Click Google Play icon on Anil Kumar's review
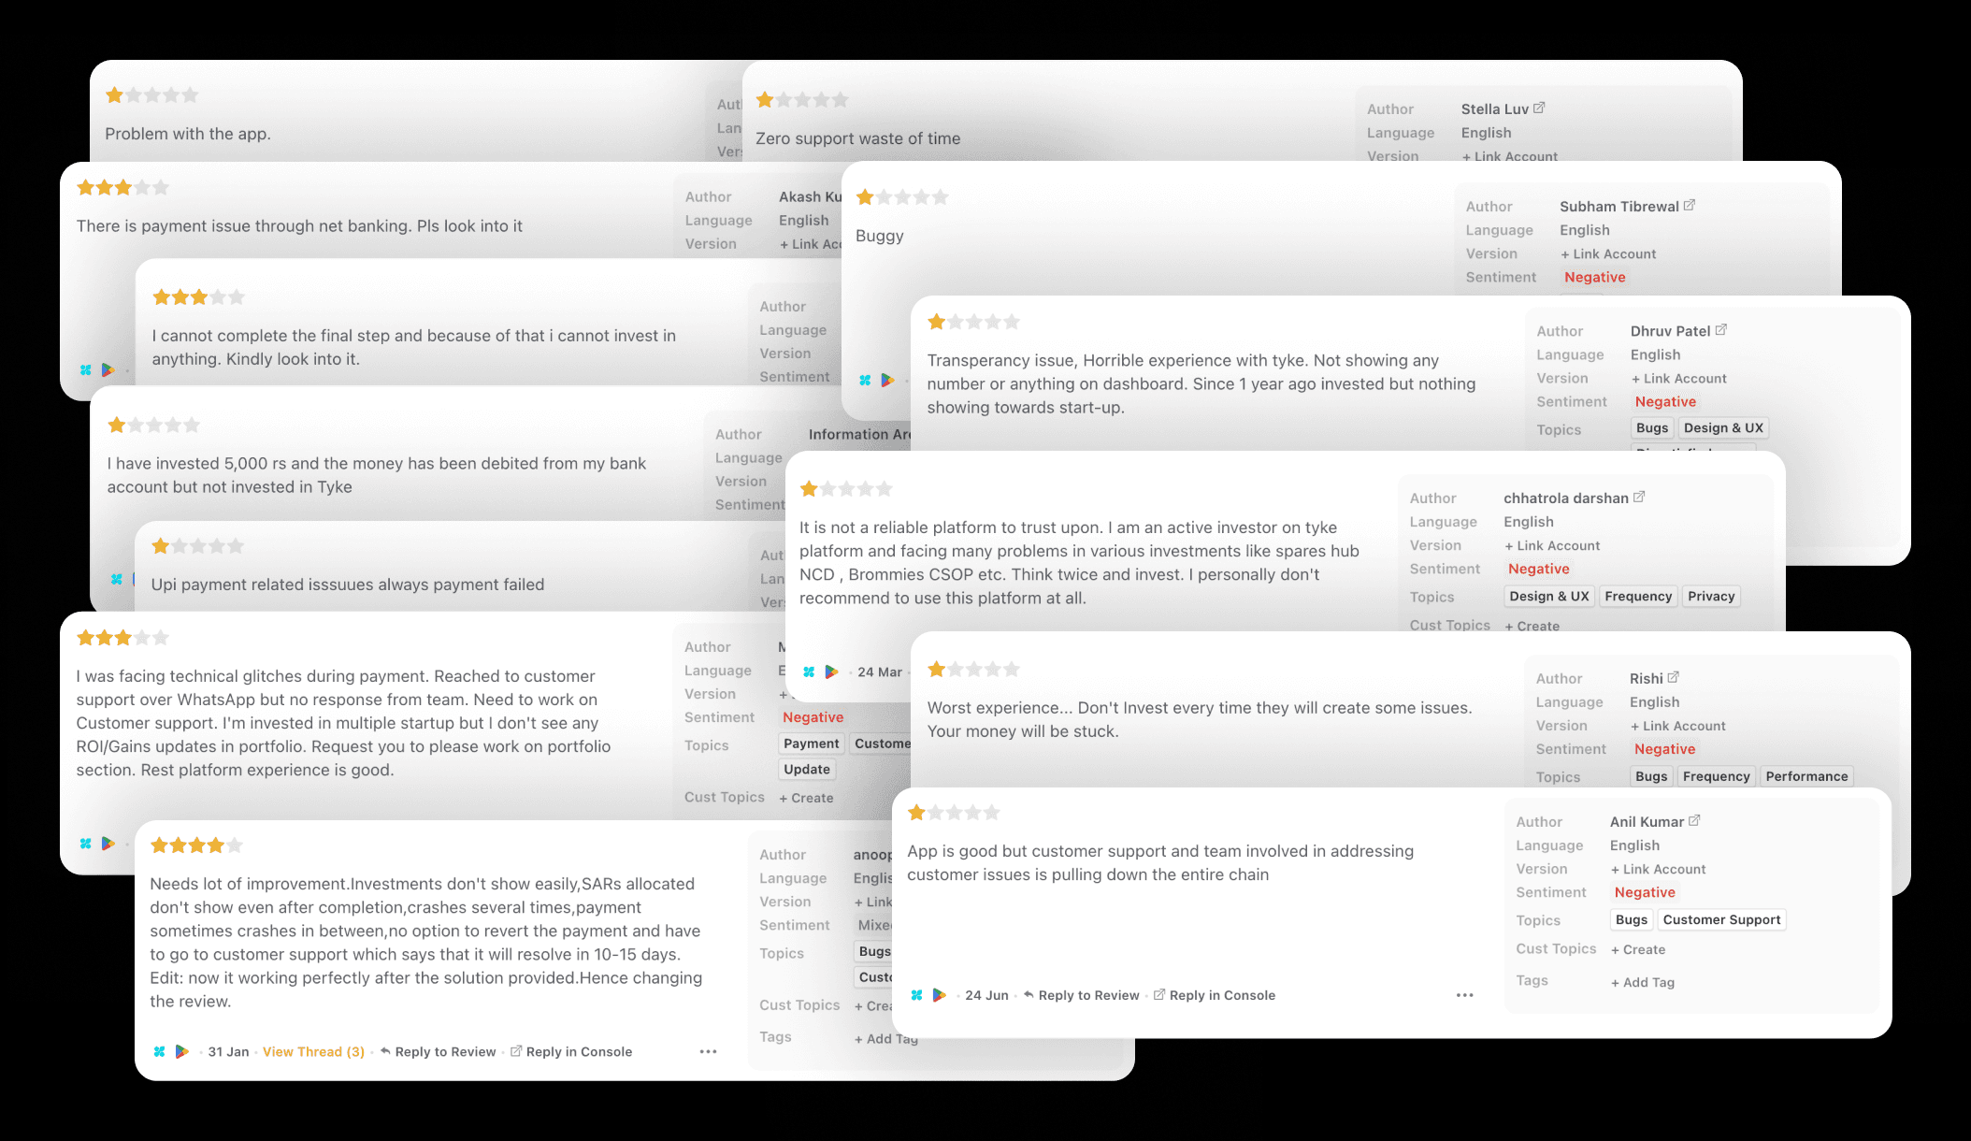This screenshot has height=1141, width=1971. click(x=940, y=995)
